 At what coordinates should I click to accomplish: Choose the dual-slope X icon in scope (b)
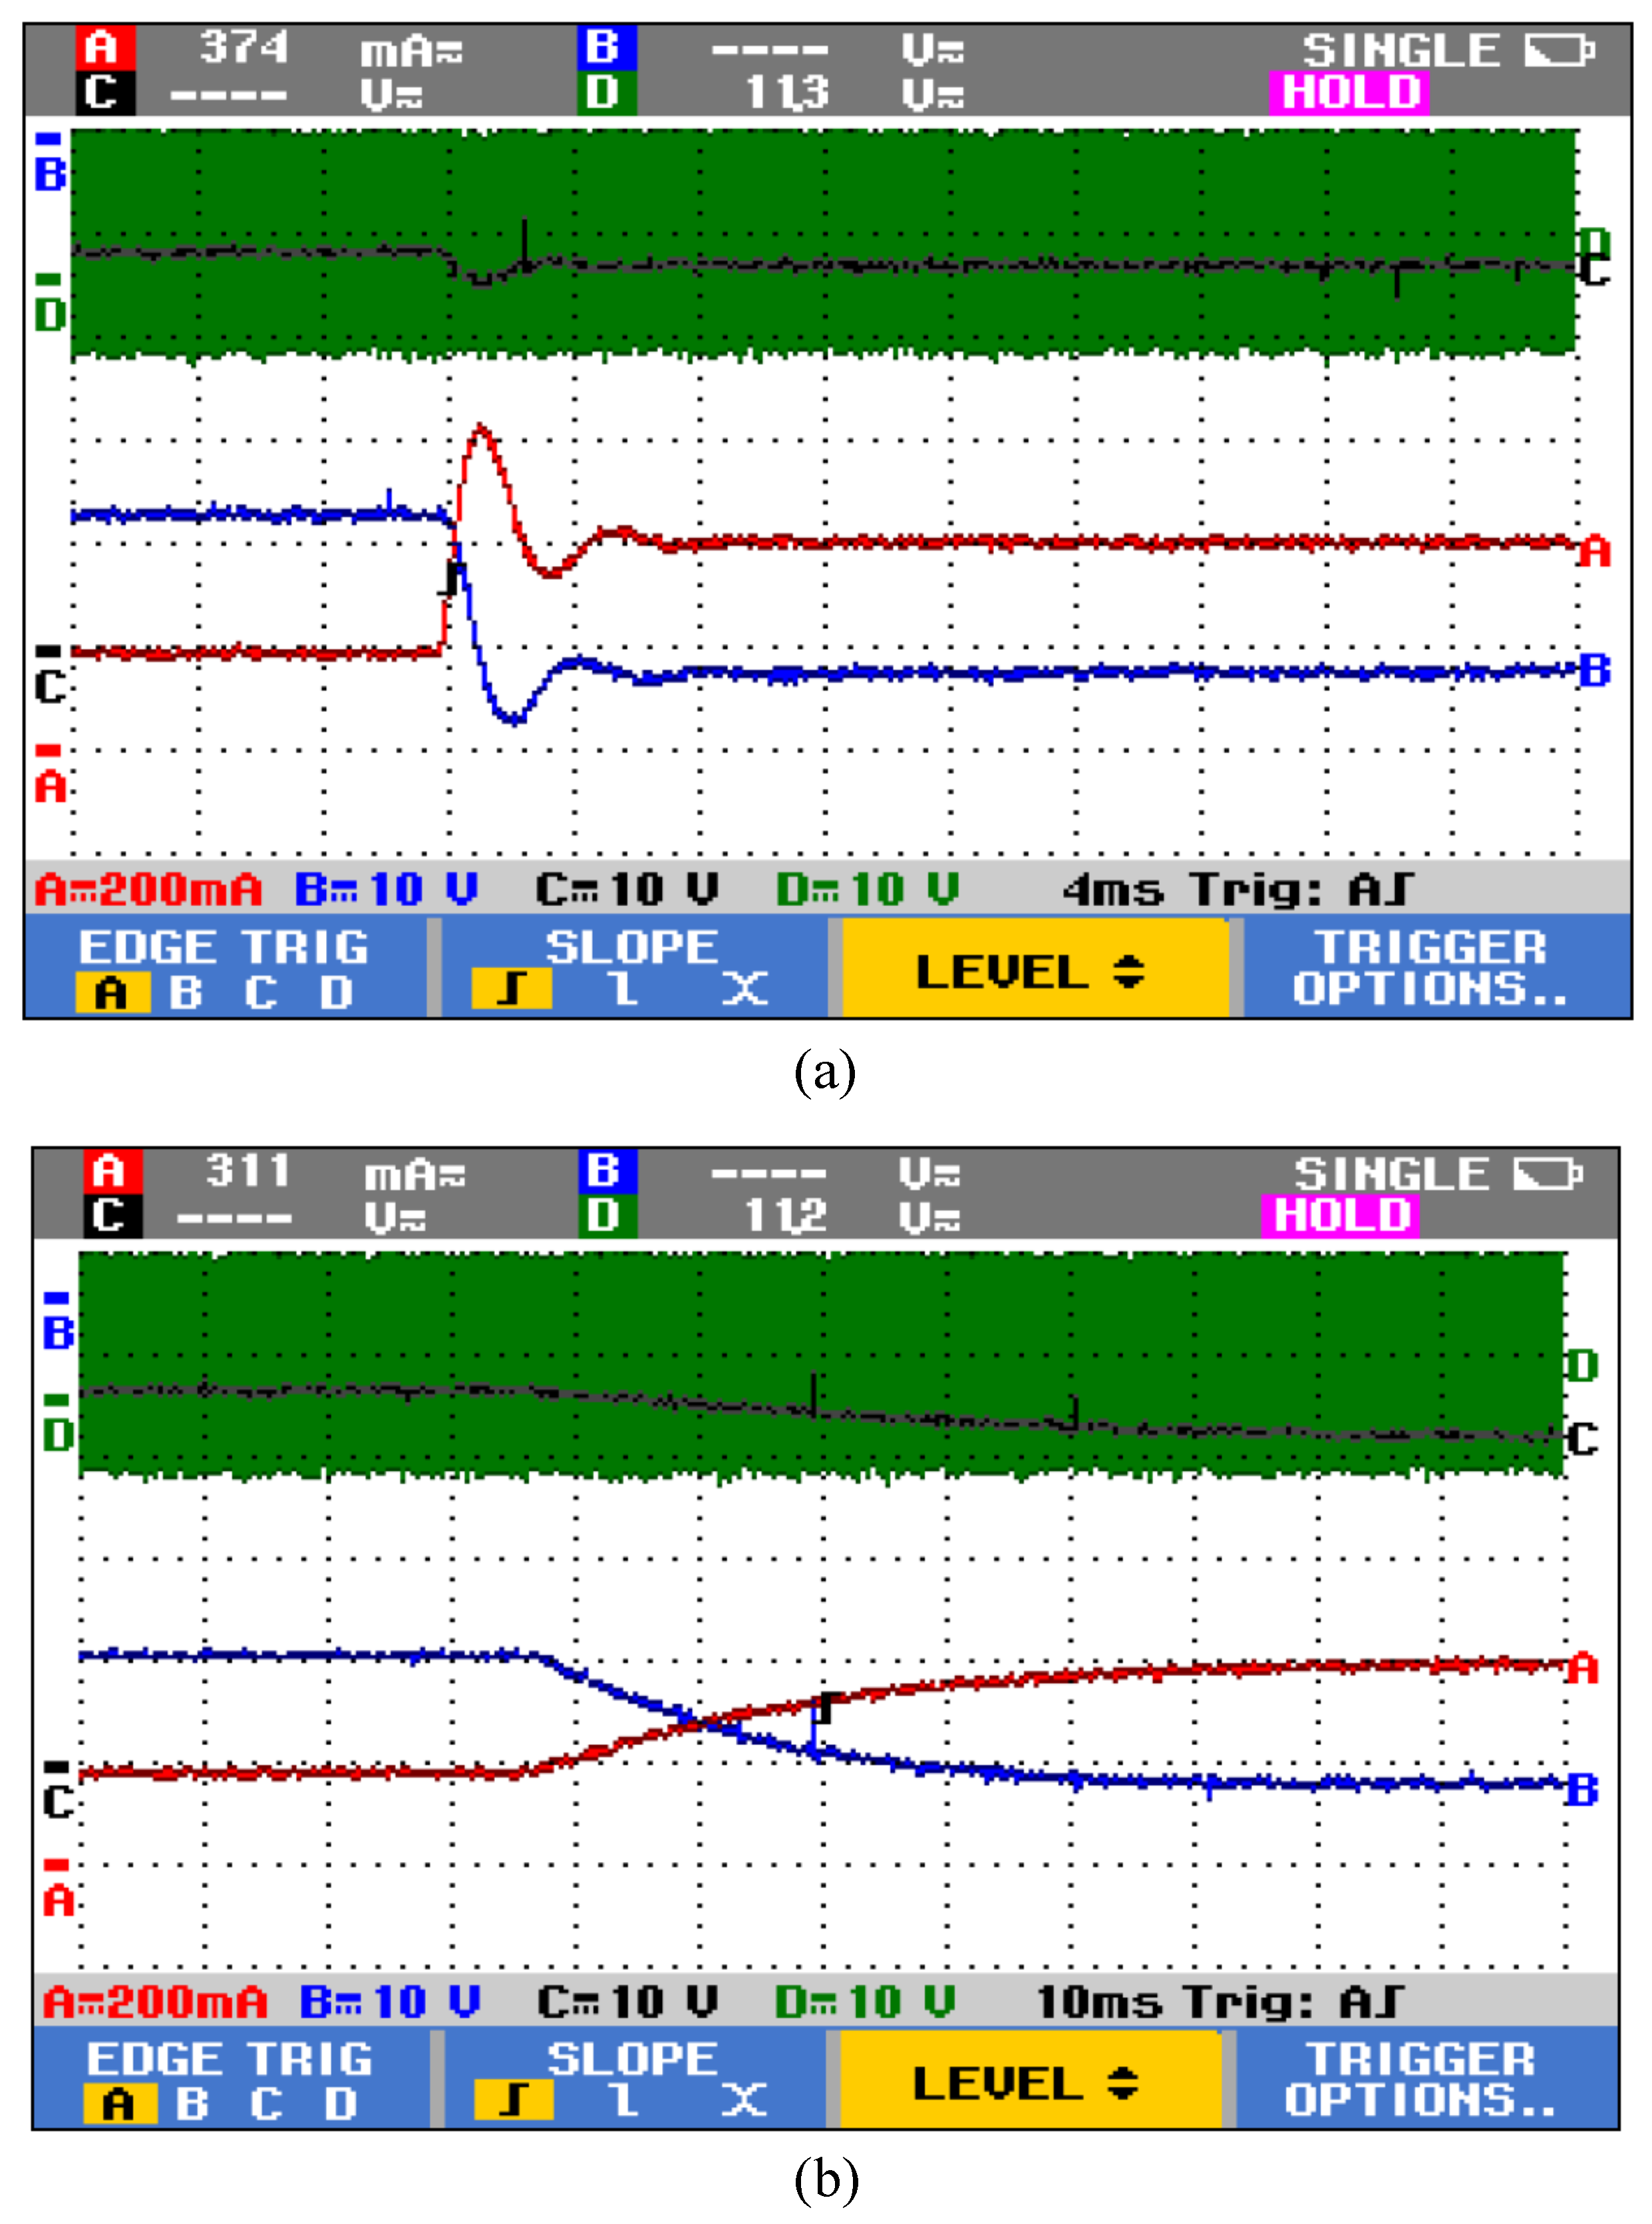click(x=745, y=2100)
